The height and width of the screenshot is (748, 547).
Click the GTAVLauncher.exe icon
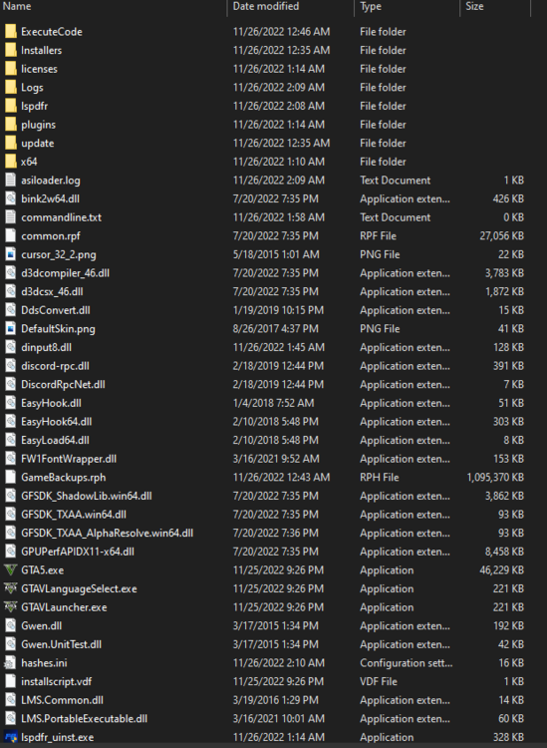click(x=11, y=607)
